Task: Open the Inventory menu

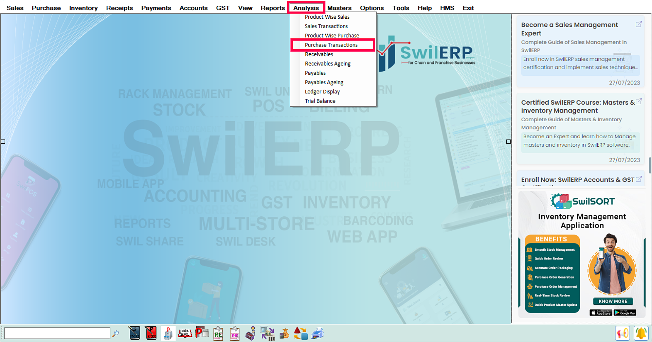Action: pos(83,8)
